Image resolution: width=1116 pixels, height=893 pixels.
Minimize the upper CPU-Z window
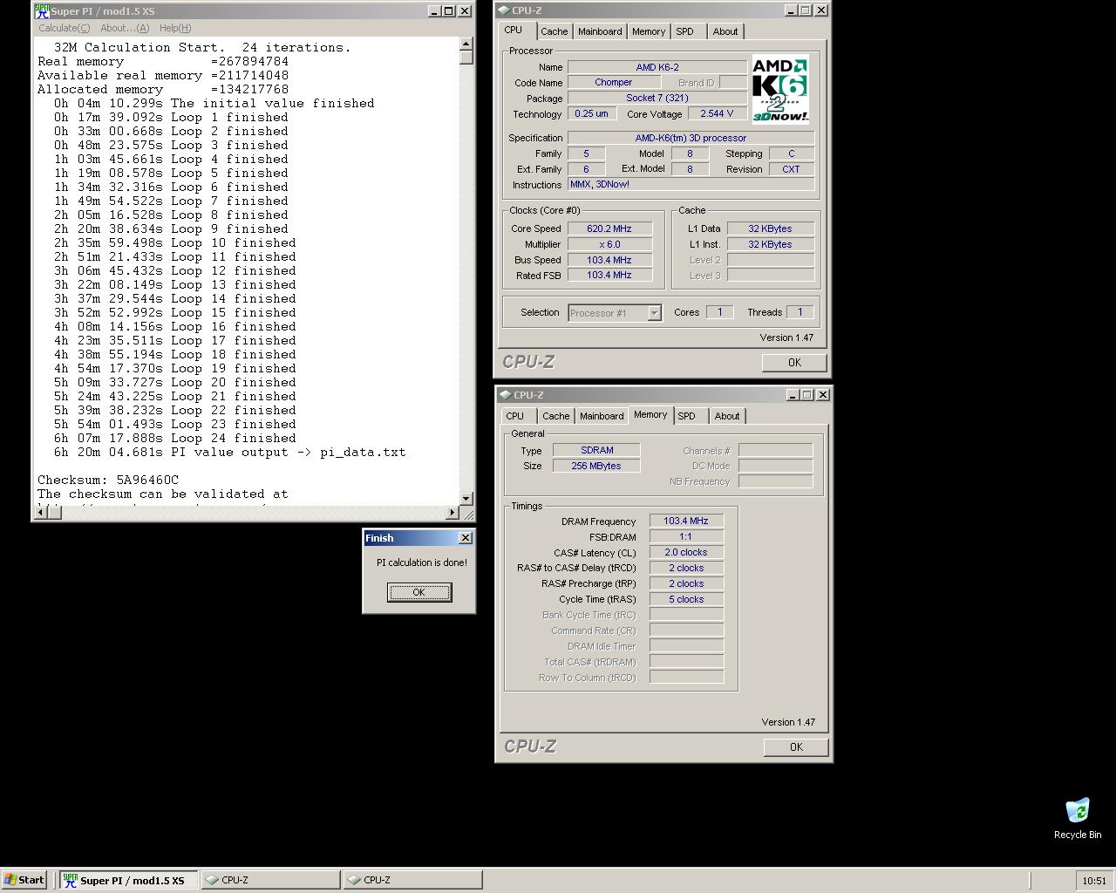[x=791, y=10]
